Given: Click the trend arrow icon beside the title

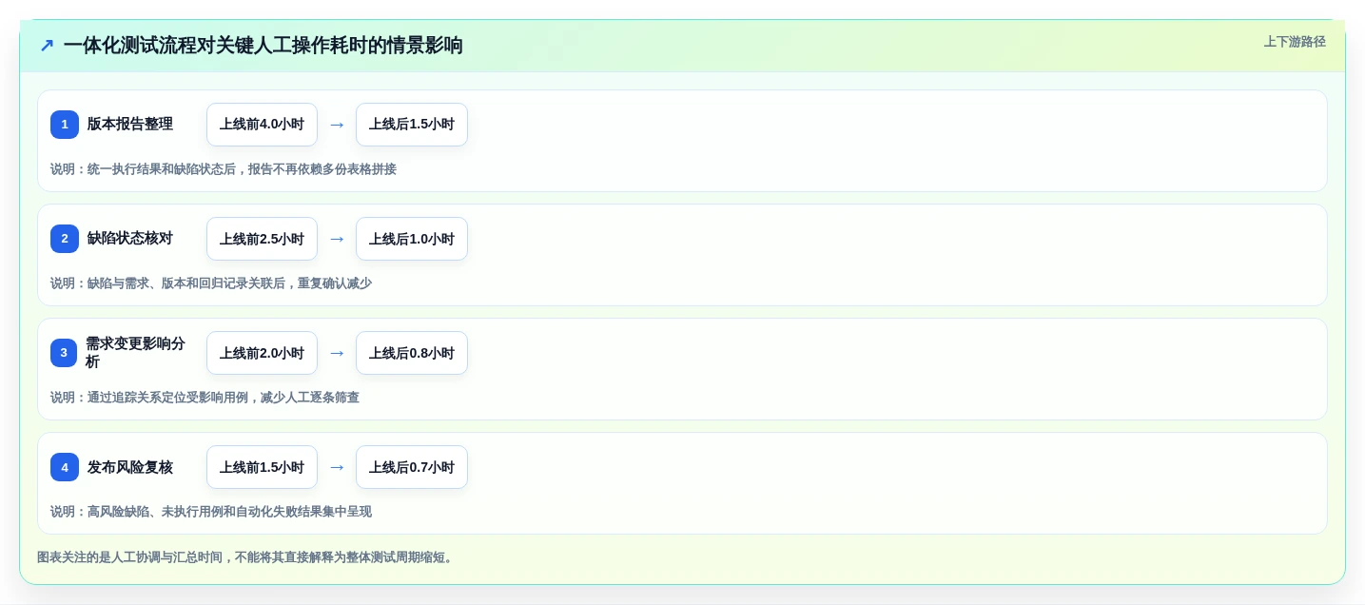Looking at the screenshot, I should tap(47, 46).
